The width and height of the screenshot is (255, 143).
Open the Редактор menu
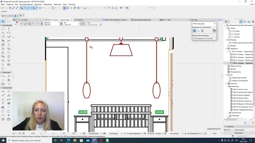pos(10,4)
